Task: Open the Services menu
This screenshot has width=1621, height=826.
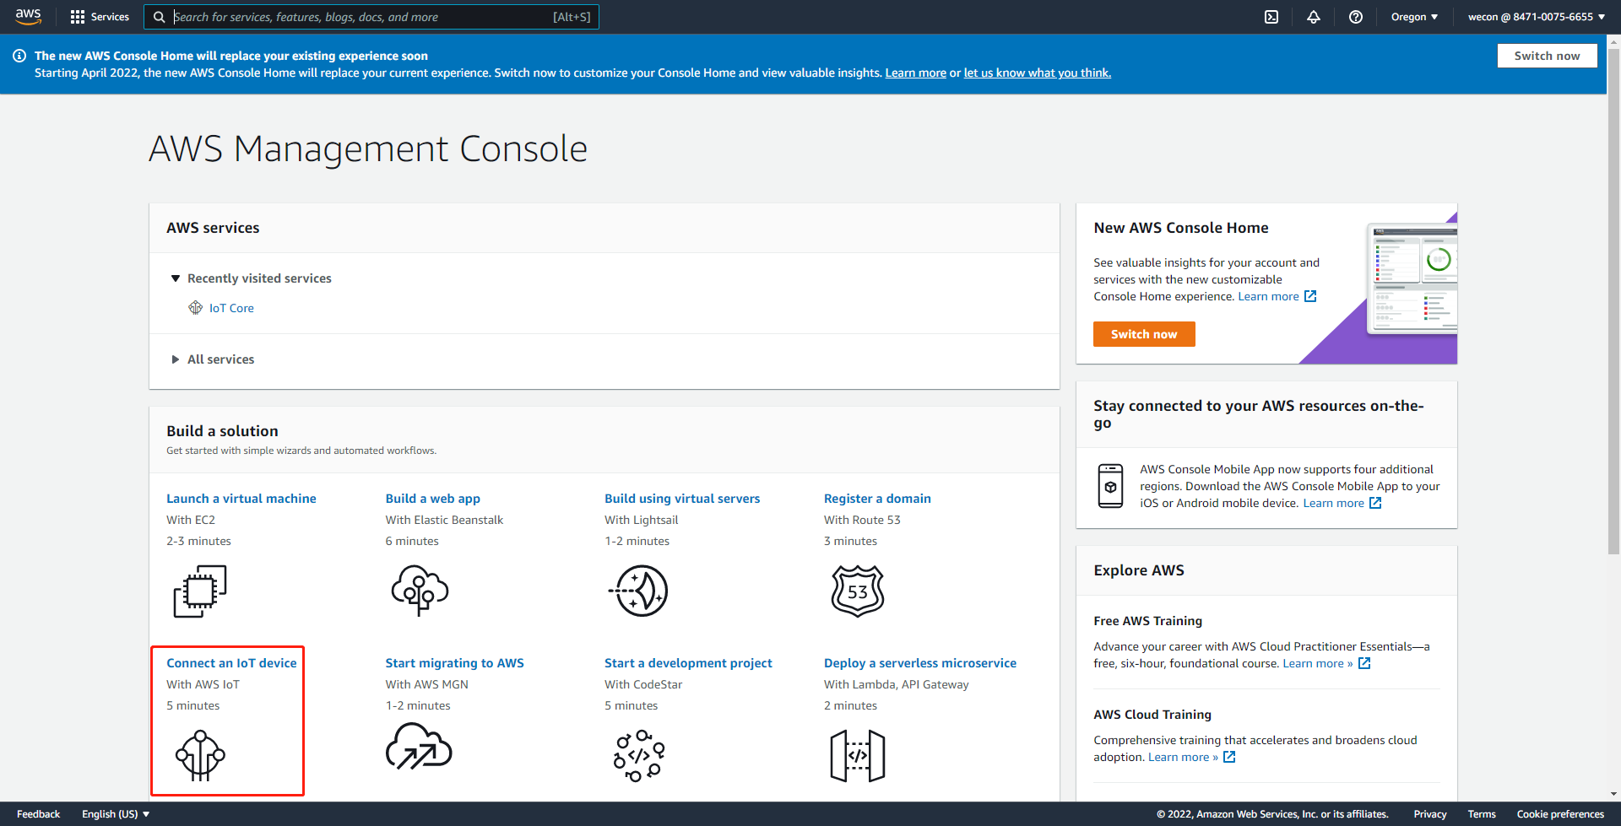Action: coord(100,17)
